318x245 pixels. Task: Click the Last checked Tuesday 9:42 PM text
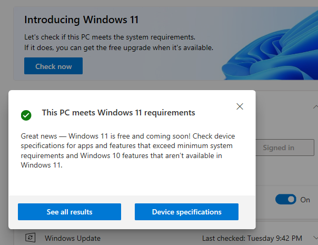pyautogui.click(x=252, y=238)
